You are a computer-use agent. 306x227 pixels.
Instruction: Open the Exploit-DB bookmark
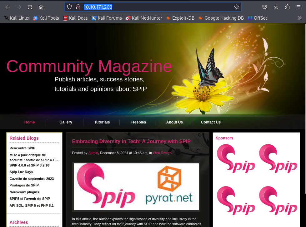tap(180, 18)
